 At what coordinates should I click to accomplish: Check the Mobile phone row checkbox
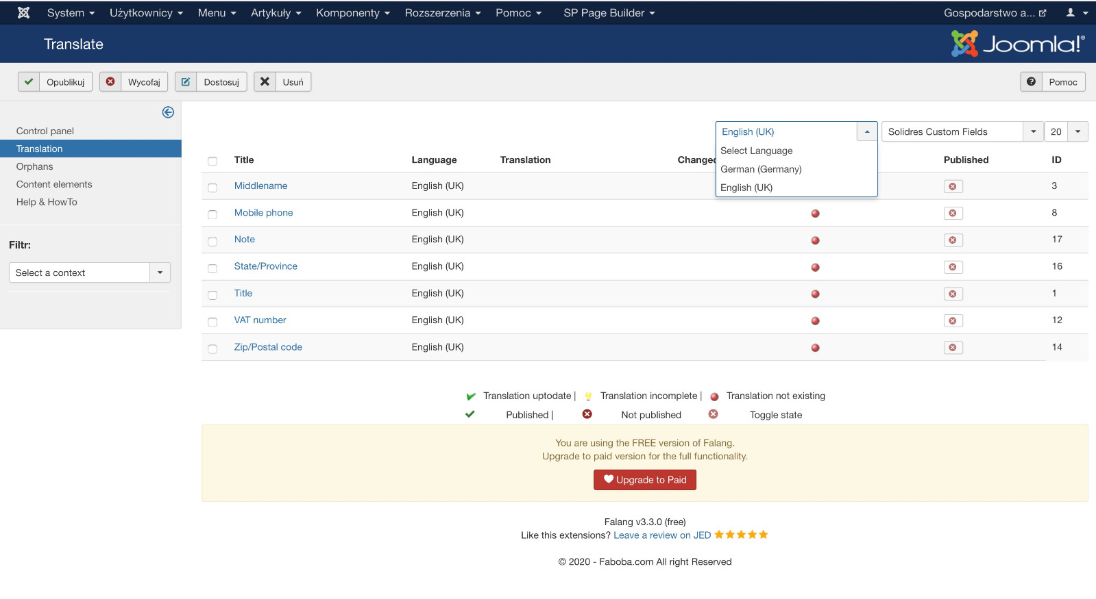tap(212, 214)
